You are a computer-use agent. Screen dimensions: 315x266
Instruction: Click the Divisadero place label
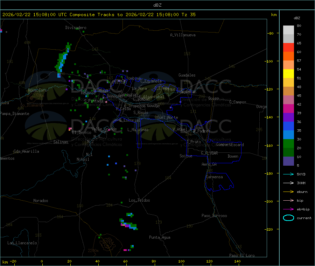tap(76, 28)
